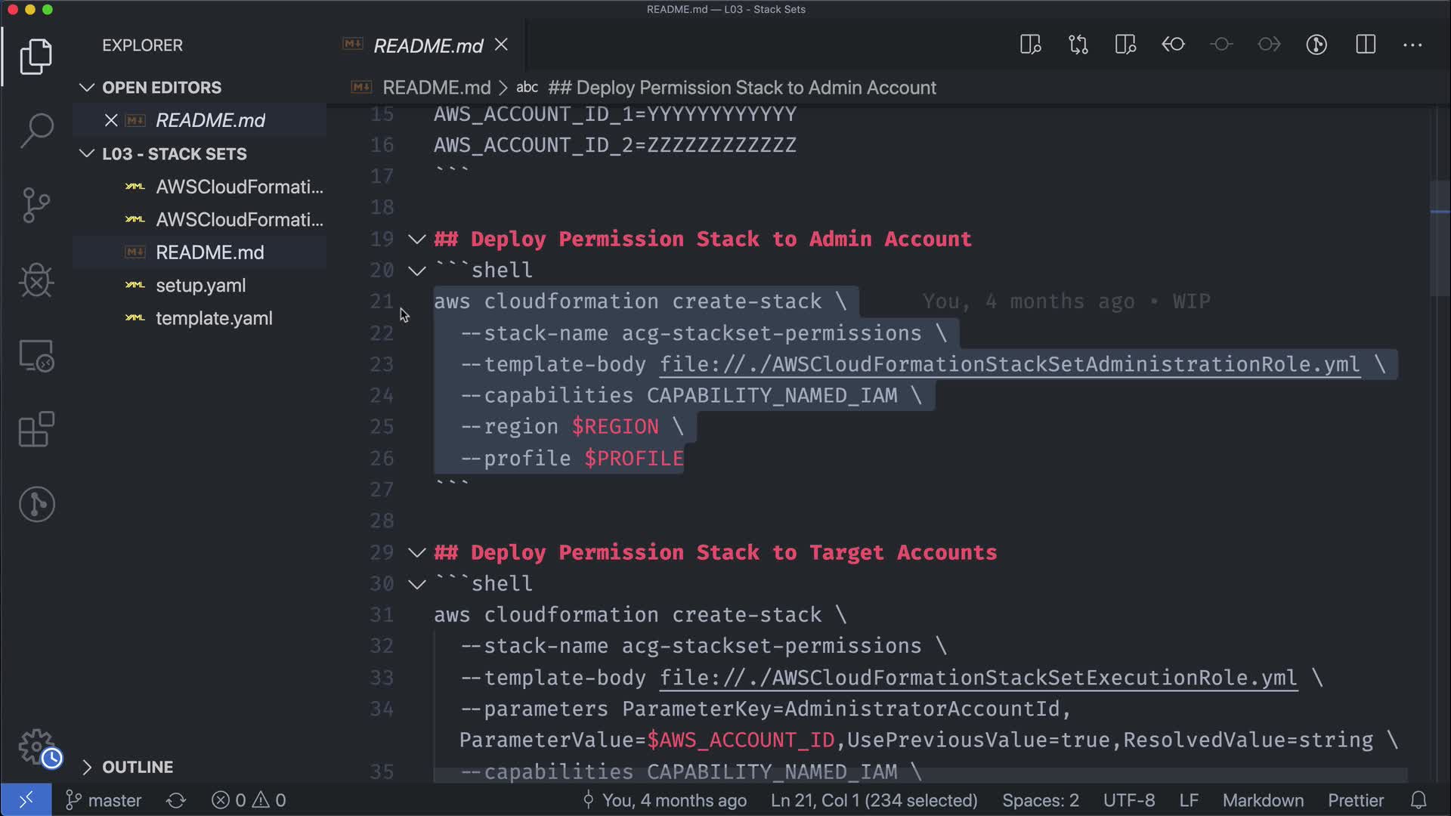Image resolution: width=1451 pixels, height=816 pixels.
Task: Open the Extensions view icon
Action: pos(36,429)
